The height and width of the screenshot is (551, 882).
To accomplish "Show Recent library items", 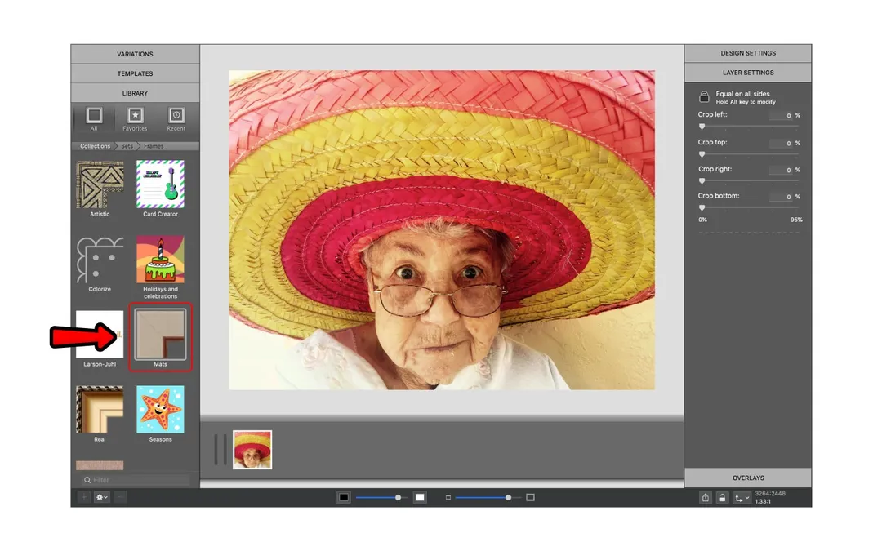I will 176,118.
